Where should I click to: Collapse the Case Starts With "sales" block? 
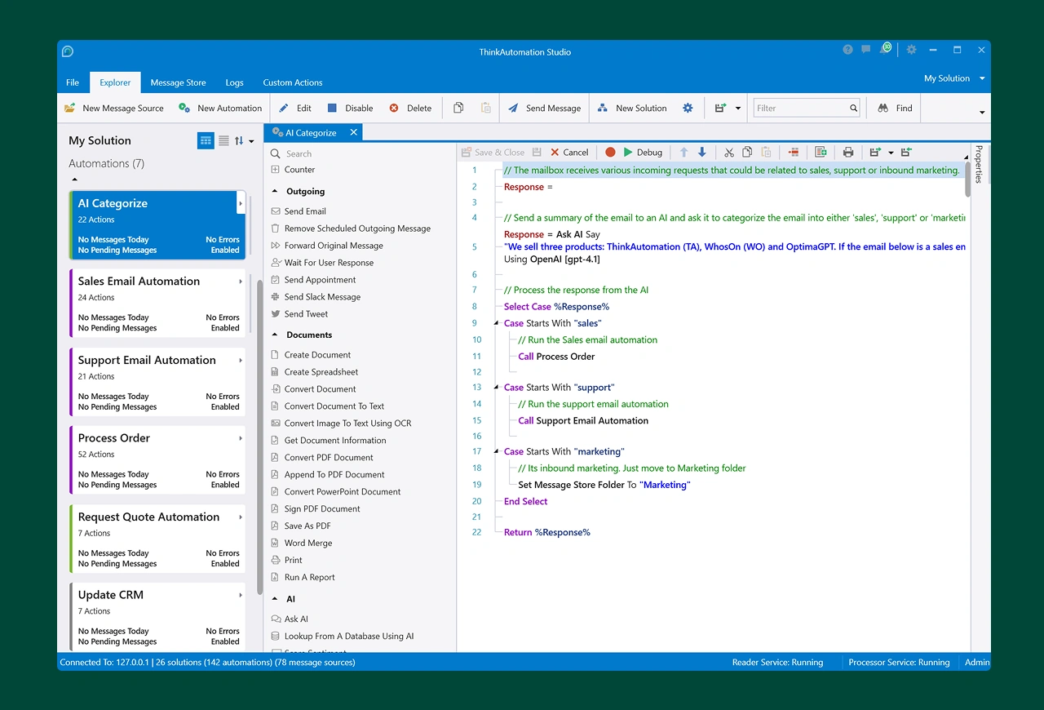coord(496,323)
